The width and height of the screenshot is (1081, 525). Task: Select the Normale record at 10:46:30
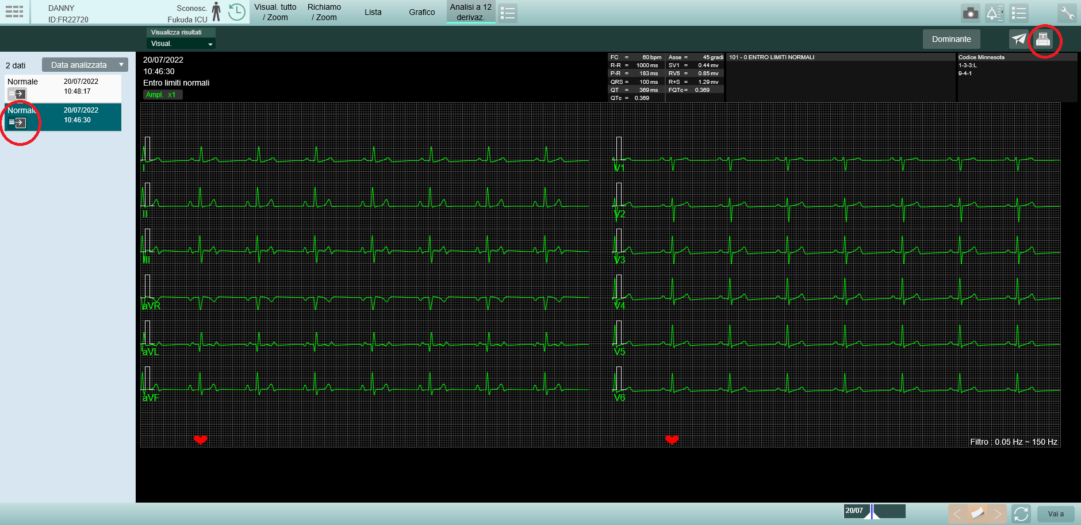[63, 117]
